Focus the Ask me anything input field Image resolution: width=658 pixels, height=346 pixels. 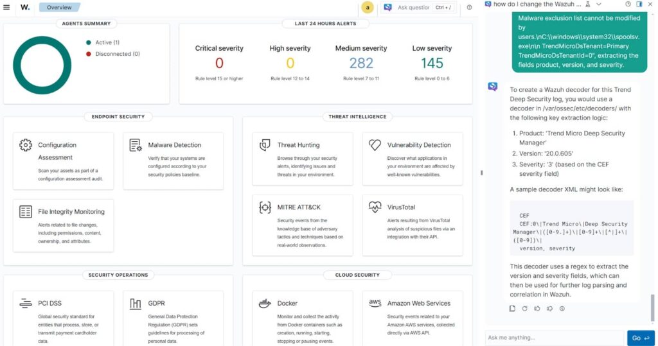tap(554, 338)
